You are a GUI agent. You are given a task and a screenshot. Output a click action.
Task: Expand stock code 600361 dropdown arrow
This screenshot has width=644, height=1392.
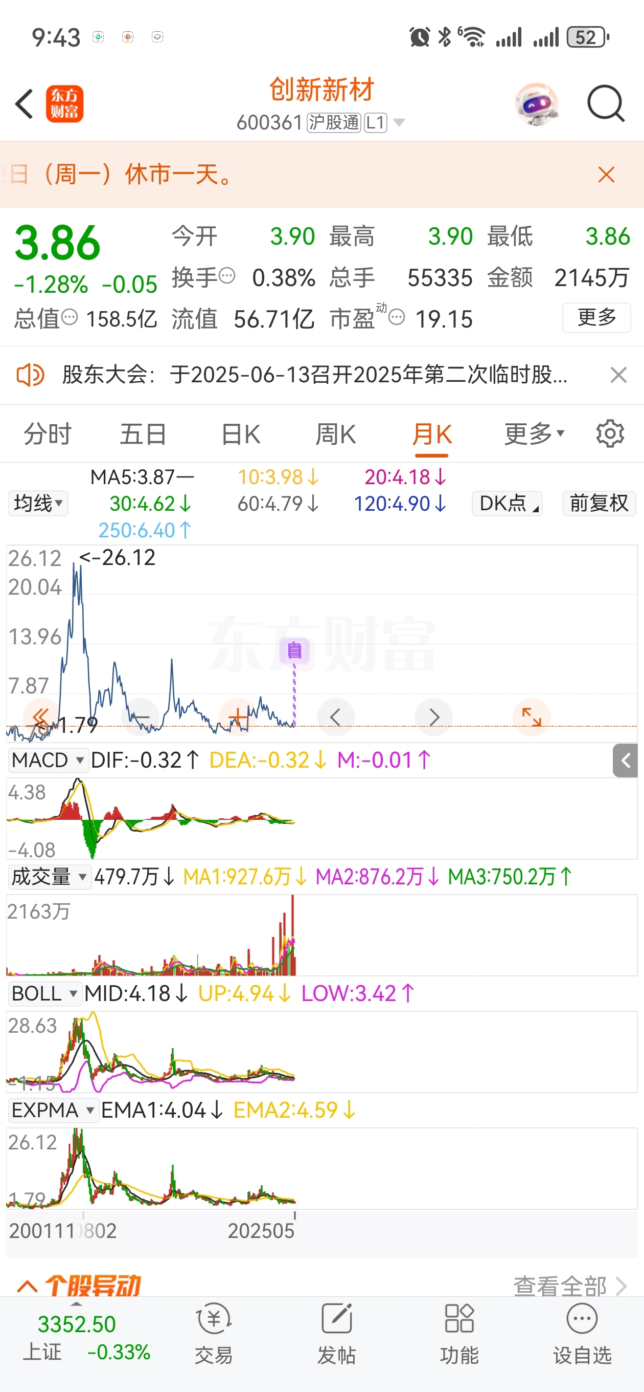[399, 123]
